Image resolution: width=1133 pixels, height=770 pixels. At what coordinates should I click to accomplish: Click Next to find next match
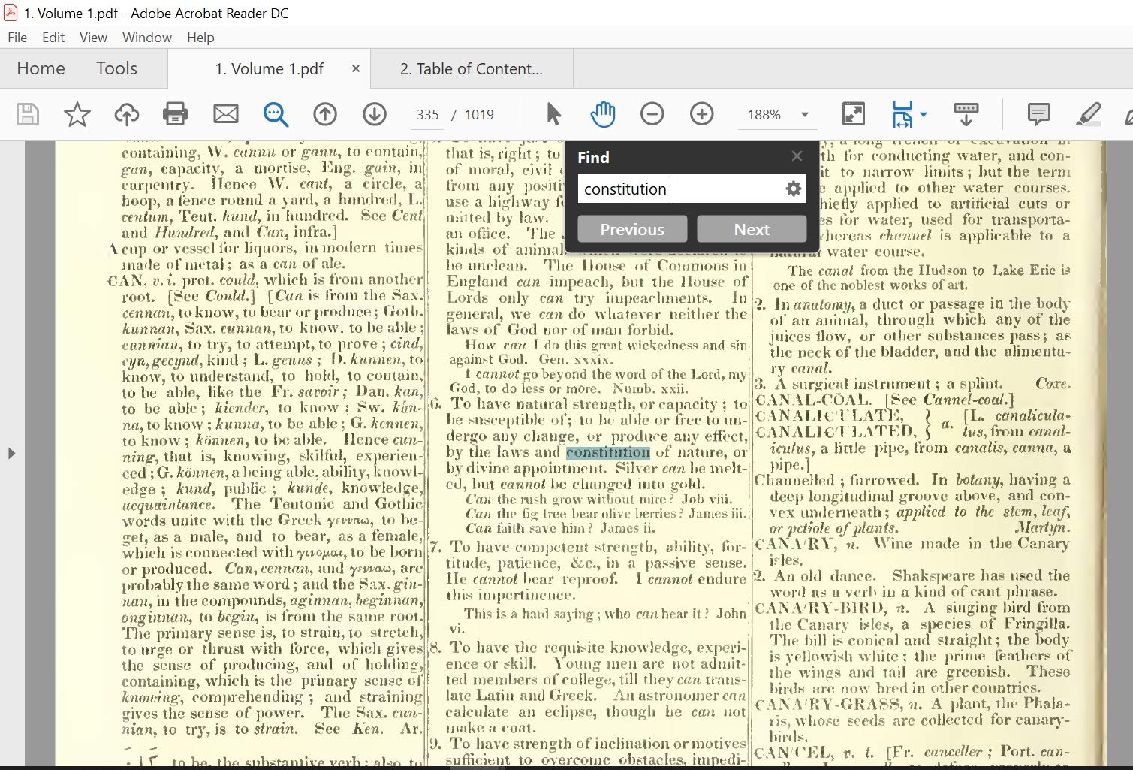coord(751,229)
